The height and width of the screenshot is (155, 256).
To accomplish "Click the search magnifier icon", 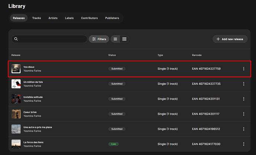I will [x=16, y=39].
